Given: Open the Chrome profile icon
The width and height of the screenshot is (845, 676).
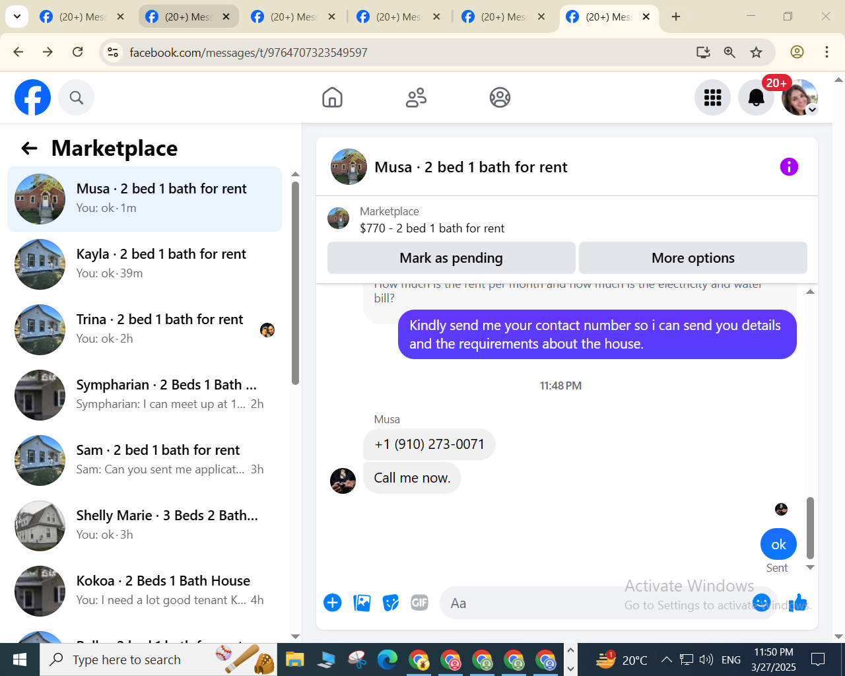Looking at the screenshot, I should tap(797, 52).
